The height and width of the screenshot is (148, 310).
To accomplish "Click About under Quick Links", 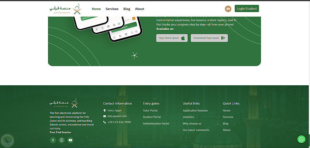I will click(227, 130).
